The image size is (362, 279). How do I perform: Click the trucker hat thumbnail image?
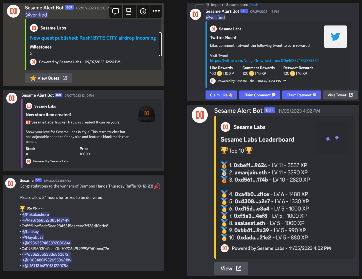[x=147, y=114]
